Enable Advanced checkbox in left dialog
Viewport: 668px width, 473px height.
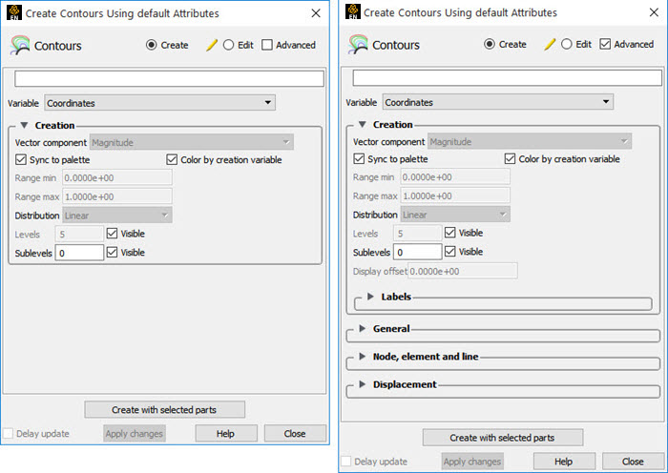point(266,45)
